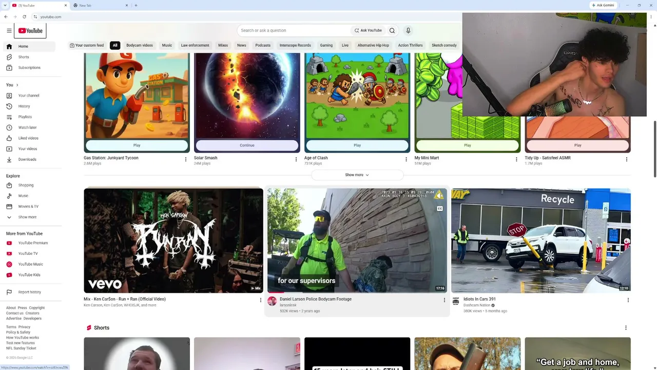Play Gas Station: Junkyard Tycoon
657x370 pixels.
tap(137, 145)
